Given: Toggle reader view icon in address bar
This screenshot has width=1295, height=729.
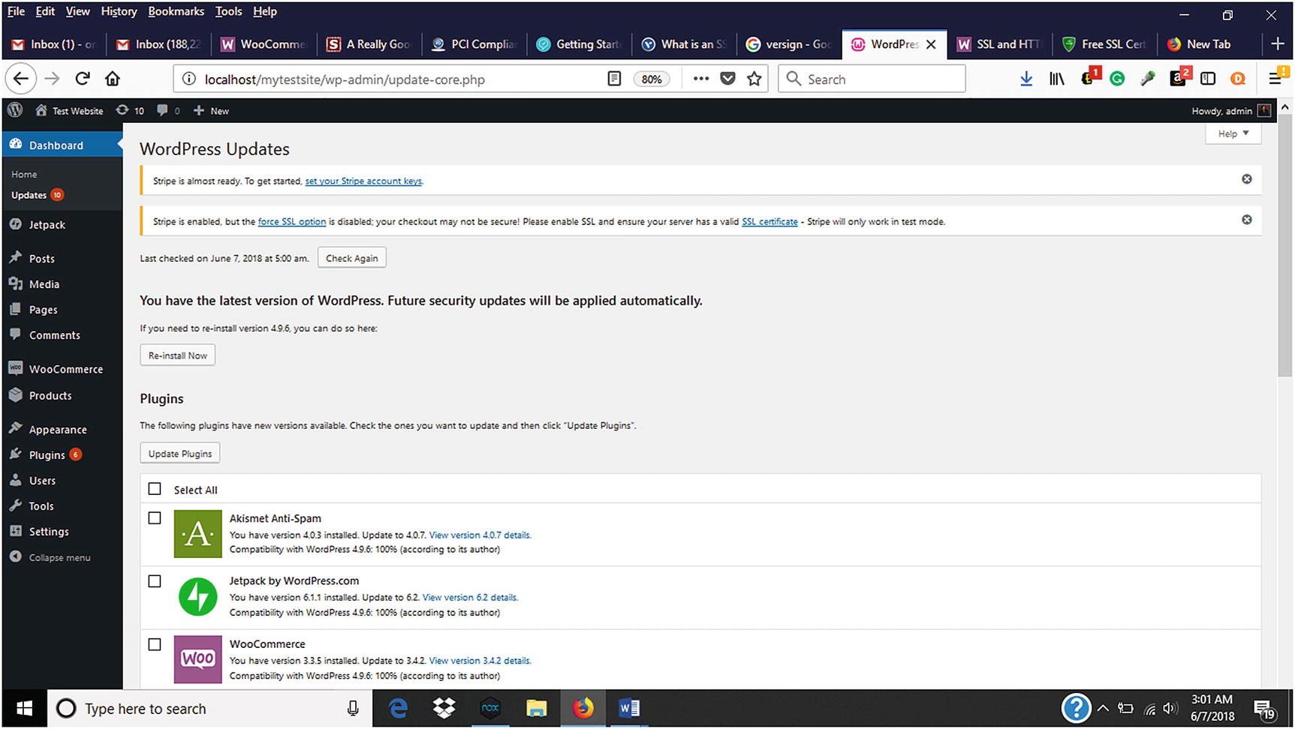Looking at the screenshot, I should pyautogui.click(x=614, y=79).
